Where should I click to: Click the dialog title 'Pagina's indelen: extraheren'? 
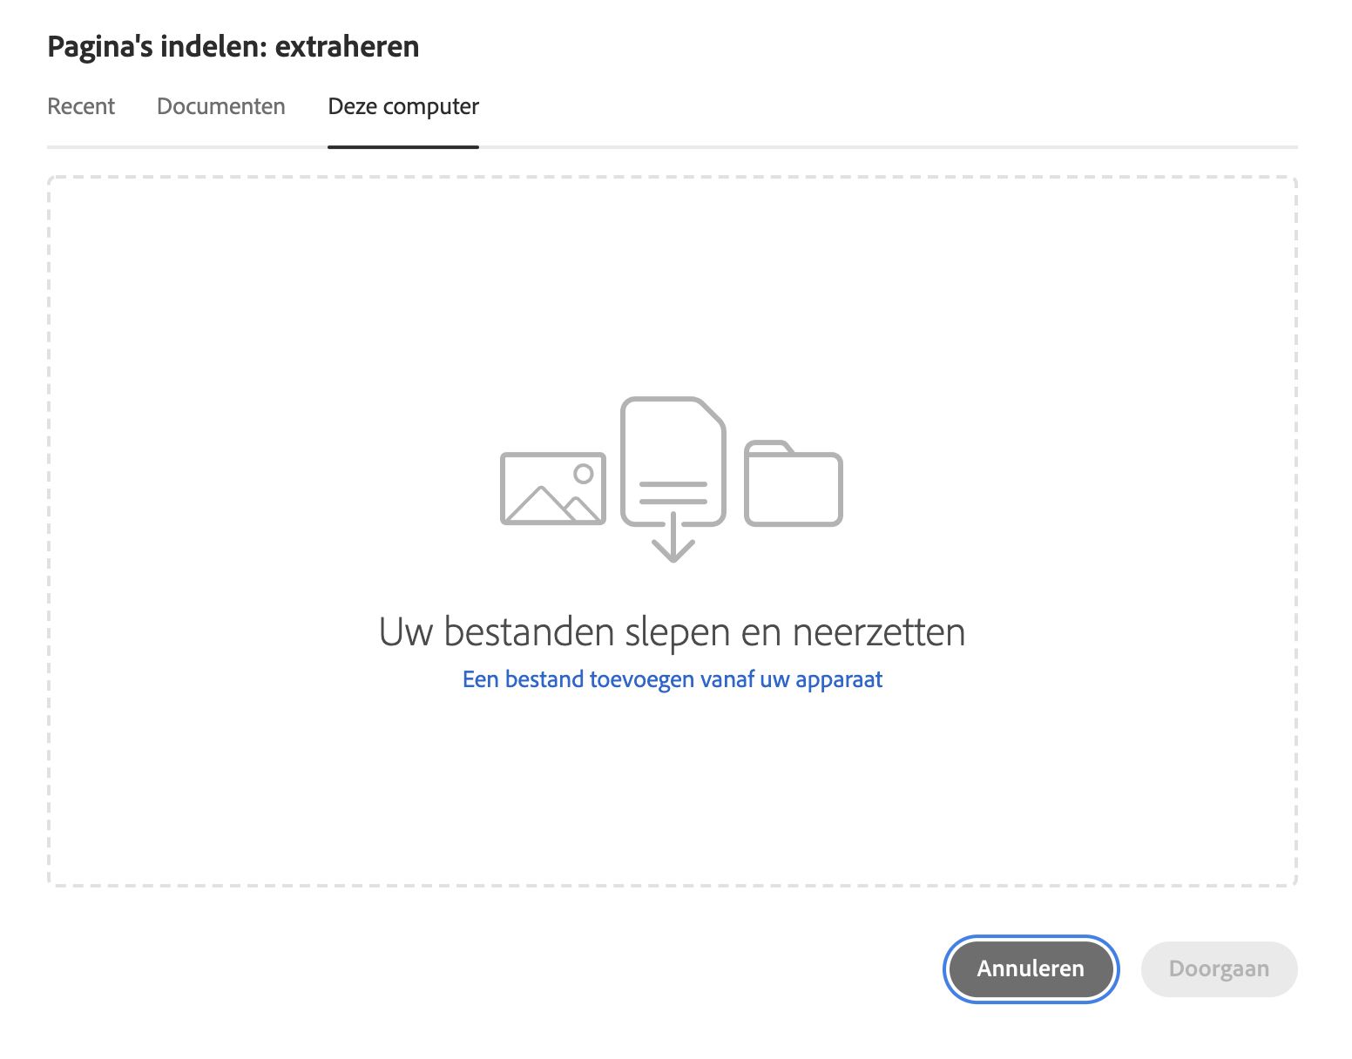coord(233,46)
